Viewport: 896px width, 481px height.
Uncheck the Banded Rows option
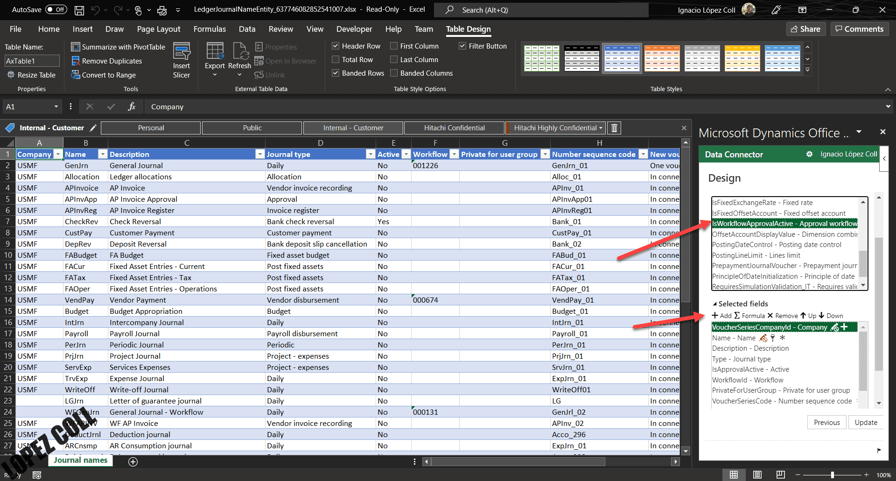[x=335, y=73]
